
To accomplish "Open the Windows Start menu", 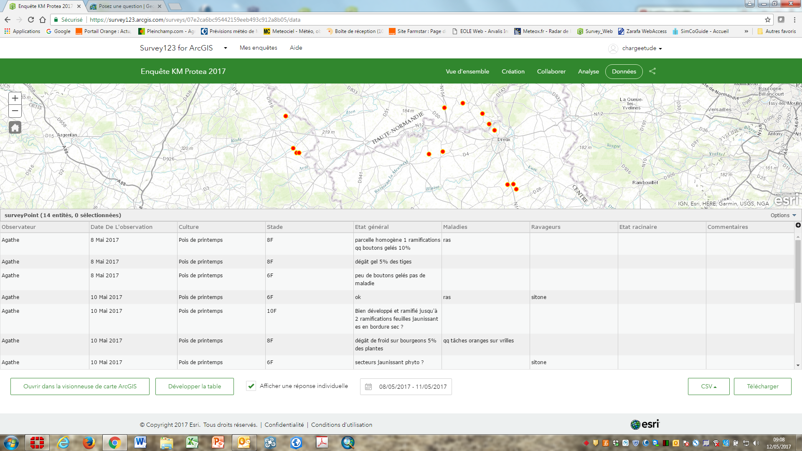I will click(x=11, y=443).
